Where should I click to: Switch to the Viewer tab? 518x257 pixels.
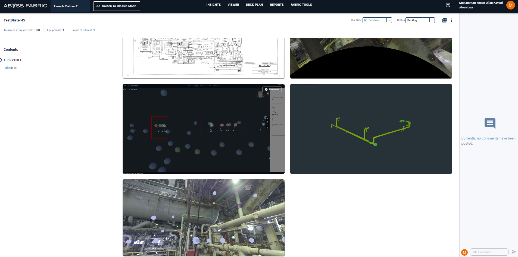(x=233, y=5)
